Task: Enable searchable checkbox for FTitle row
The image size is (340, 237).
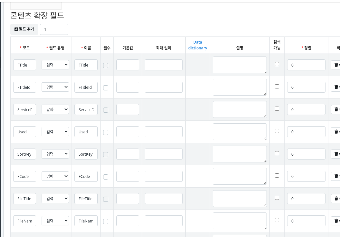Action: (277, 64)
